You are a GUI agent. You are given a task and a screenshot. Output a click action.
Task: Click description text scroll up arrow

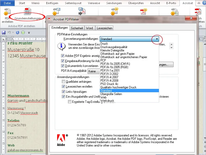click(171, 44)
